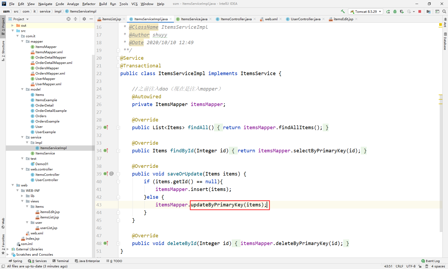Screen dimensions: 448x269
Task: Open the Web side tool window
Action: [3, 223]
